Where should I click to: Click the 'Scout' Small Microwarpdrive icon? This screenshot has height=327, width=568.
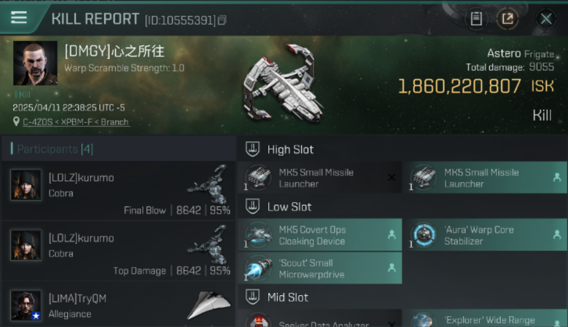[x=258, y=268]
